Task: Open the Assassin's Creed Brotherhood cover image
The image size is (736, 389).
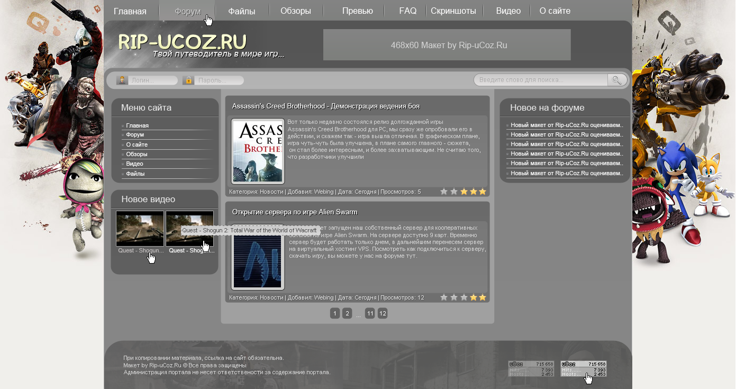Action: coord(258,151)
